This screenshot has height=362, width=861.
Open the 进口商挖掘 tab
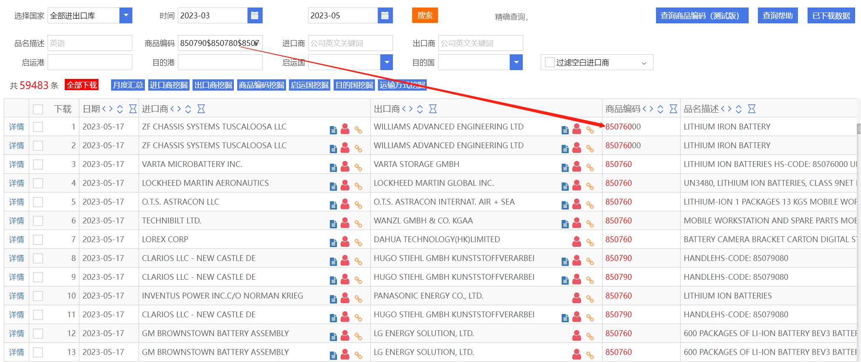169,85
